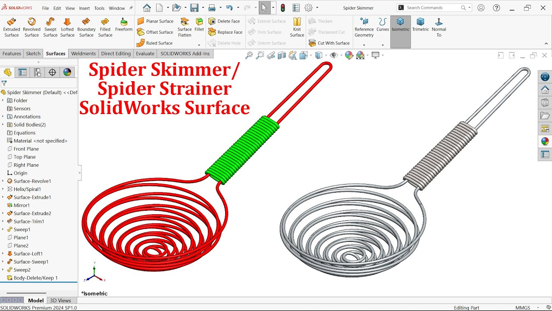Image resolution: width=552 pixels, height=311 pixels.
Task: Select the Boundary Surface tool
Action: pyautogui.click(x=86, y=27)
